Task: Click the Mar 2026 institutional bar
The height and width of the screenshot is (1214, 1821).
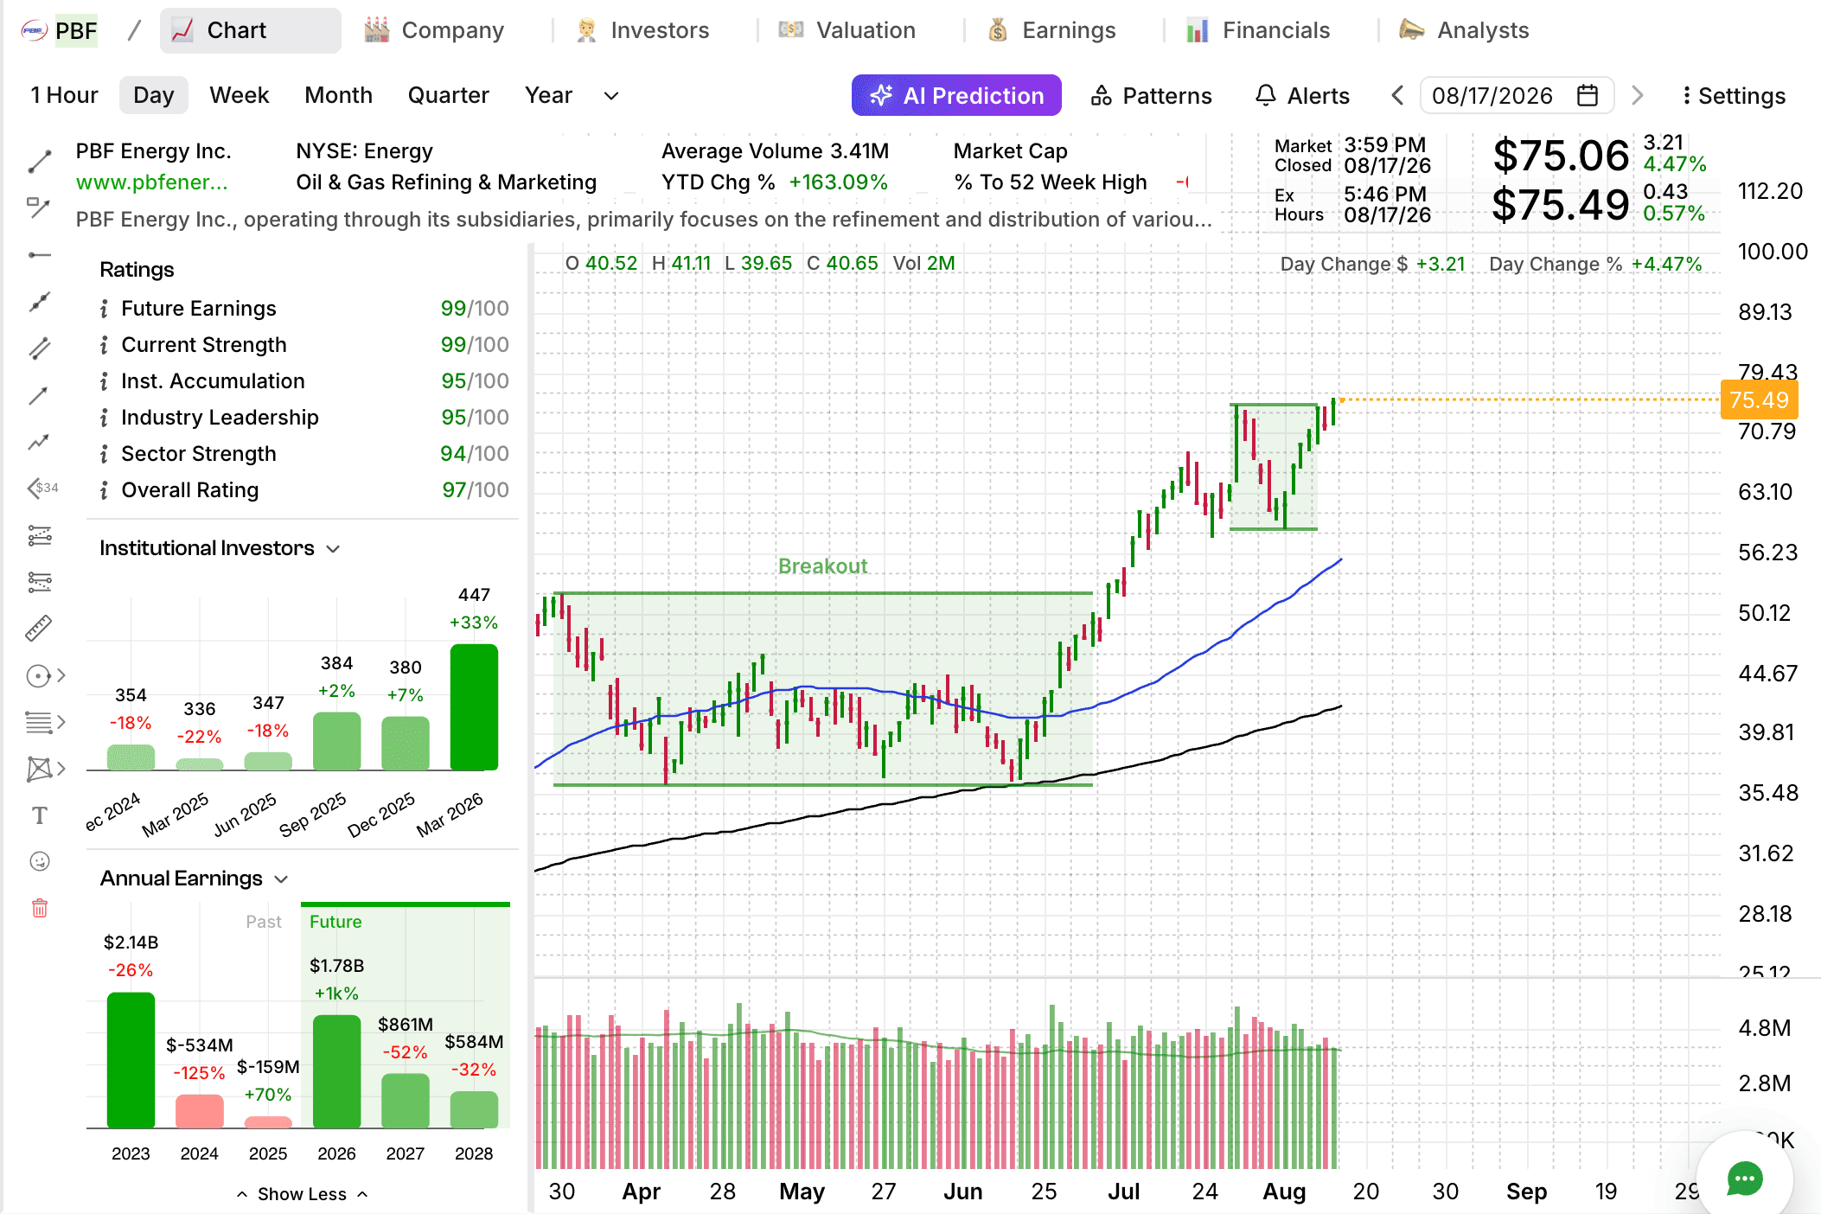Action: [x=474, y=707]
